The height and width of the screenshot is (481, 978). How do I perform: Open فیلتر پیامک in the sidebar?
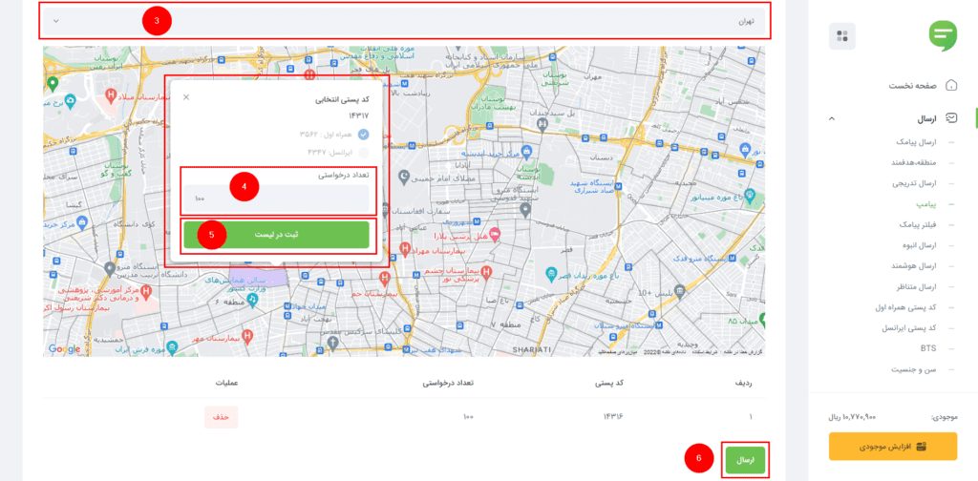918,224
